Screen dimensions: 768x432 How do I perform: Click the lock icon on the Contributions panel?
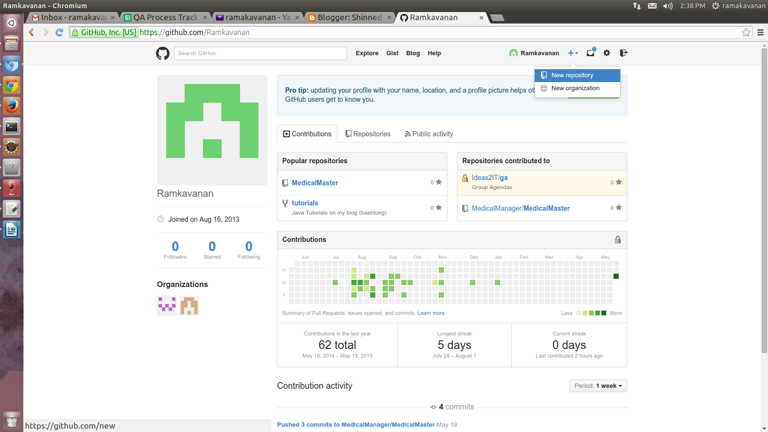click(x=618, y=239)
